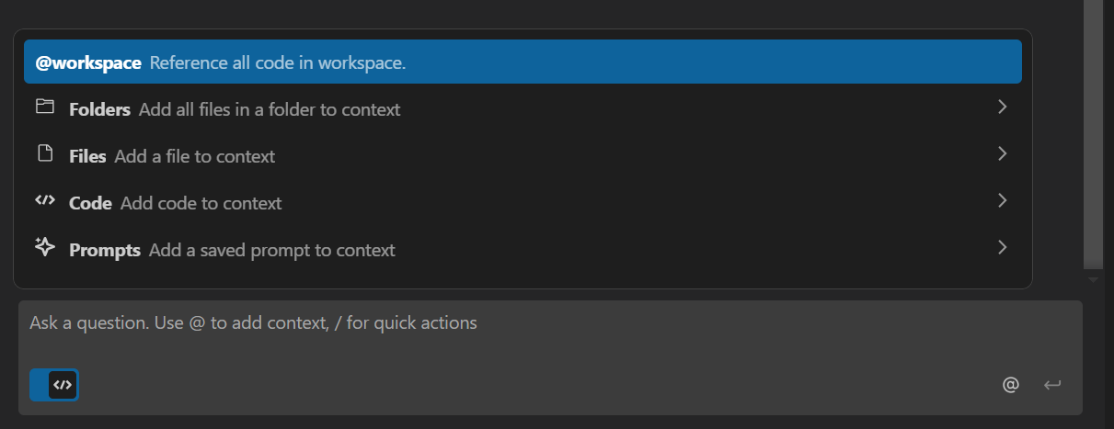Click the Prompts sparkle icon
This screenshot has height=429, width=1114.
click(45, 248)
